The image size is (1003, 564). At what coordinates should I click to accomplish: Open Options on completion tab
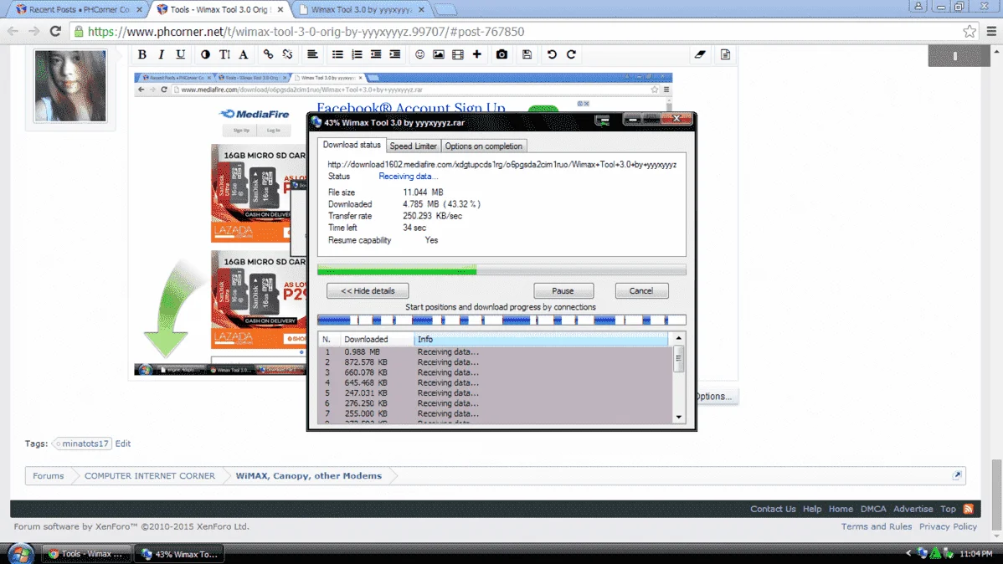(x=484, y=146)
